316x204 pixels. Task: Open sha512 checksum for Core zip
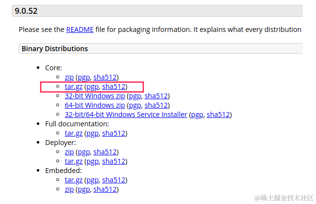tap(105, 77)
